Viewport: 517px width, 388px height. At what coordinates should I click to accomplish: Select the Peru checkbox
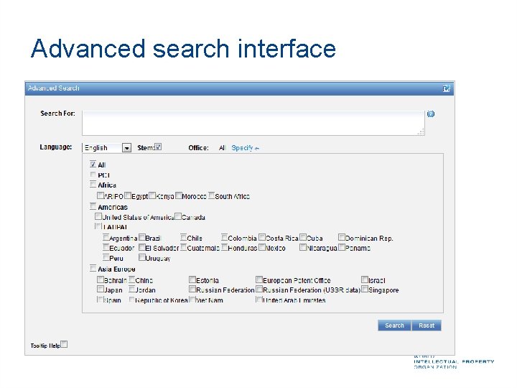106,257
